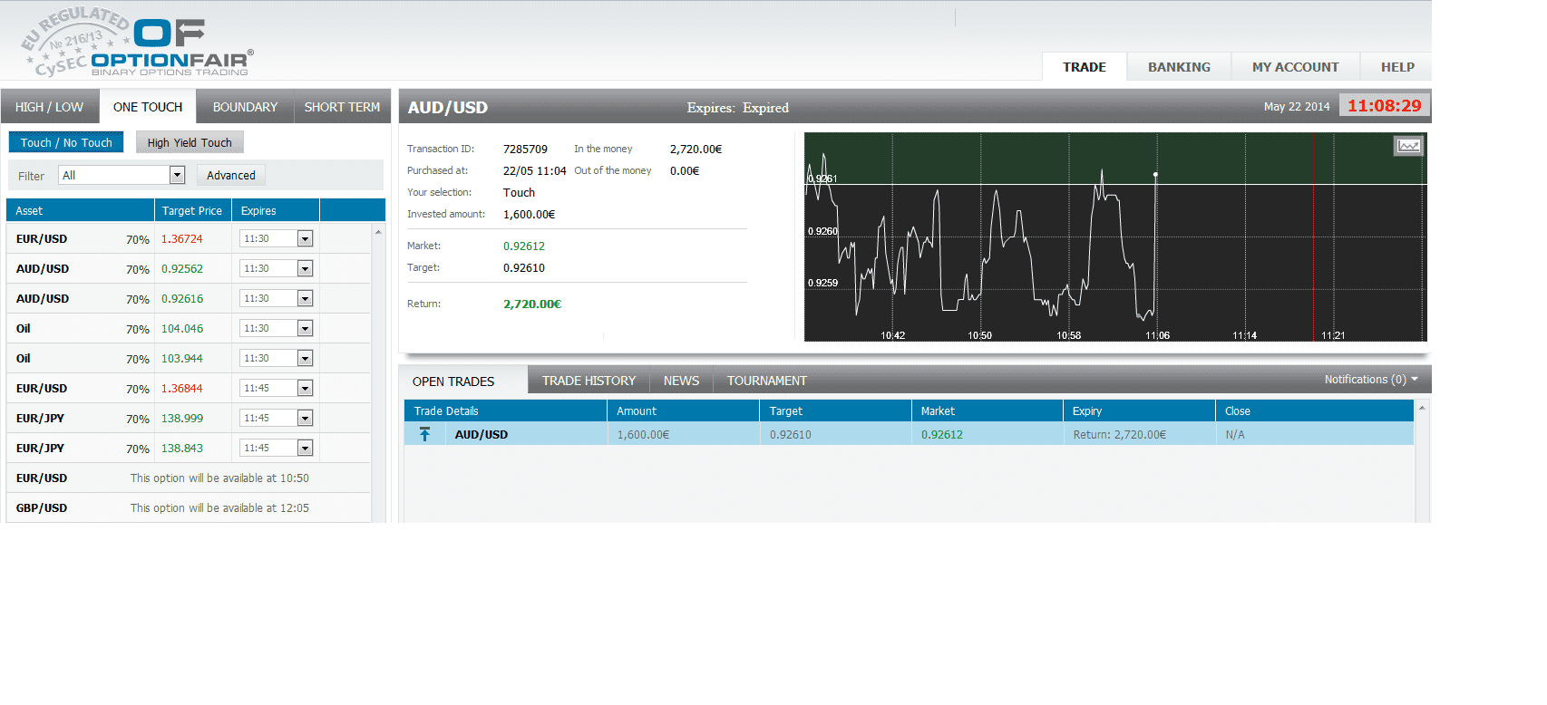The image size is (1547, 705).
Task: Click the Advanced filter button
Action: [230, 176]
